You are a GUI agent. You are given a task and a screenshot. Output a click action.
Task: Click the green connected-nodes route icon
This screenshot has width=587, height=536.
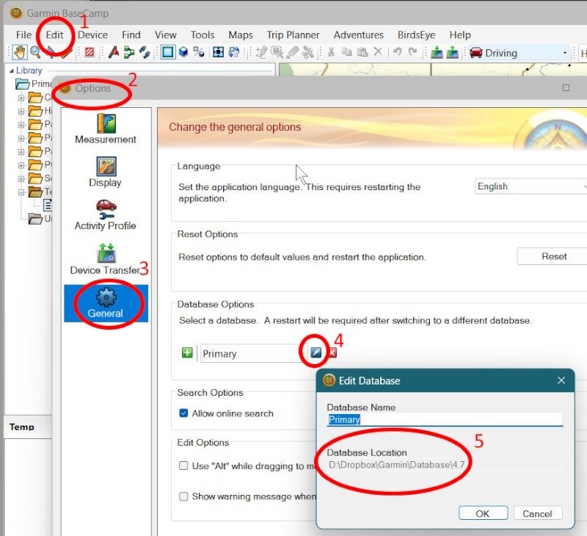(129, 52)
